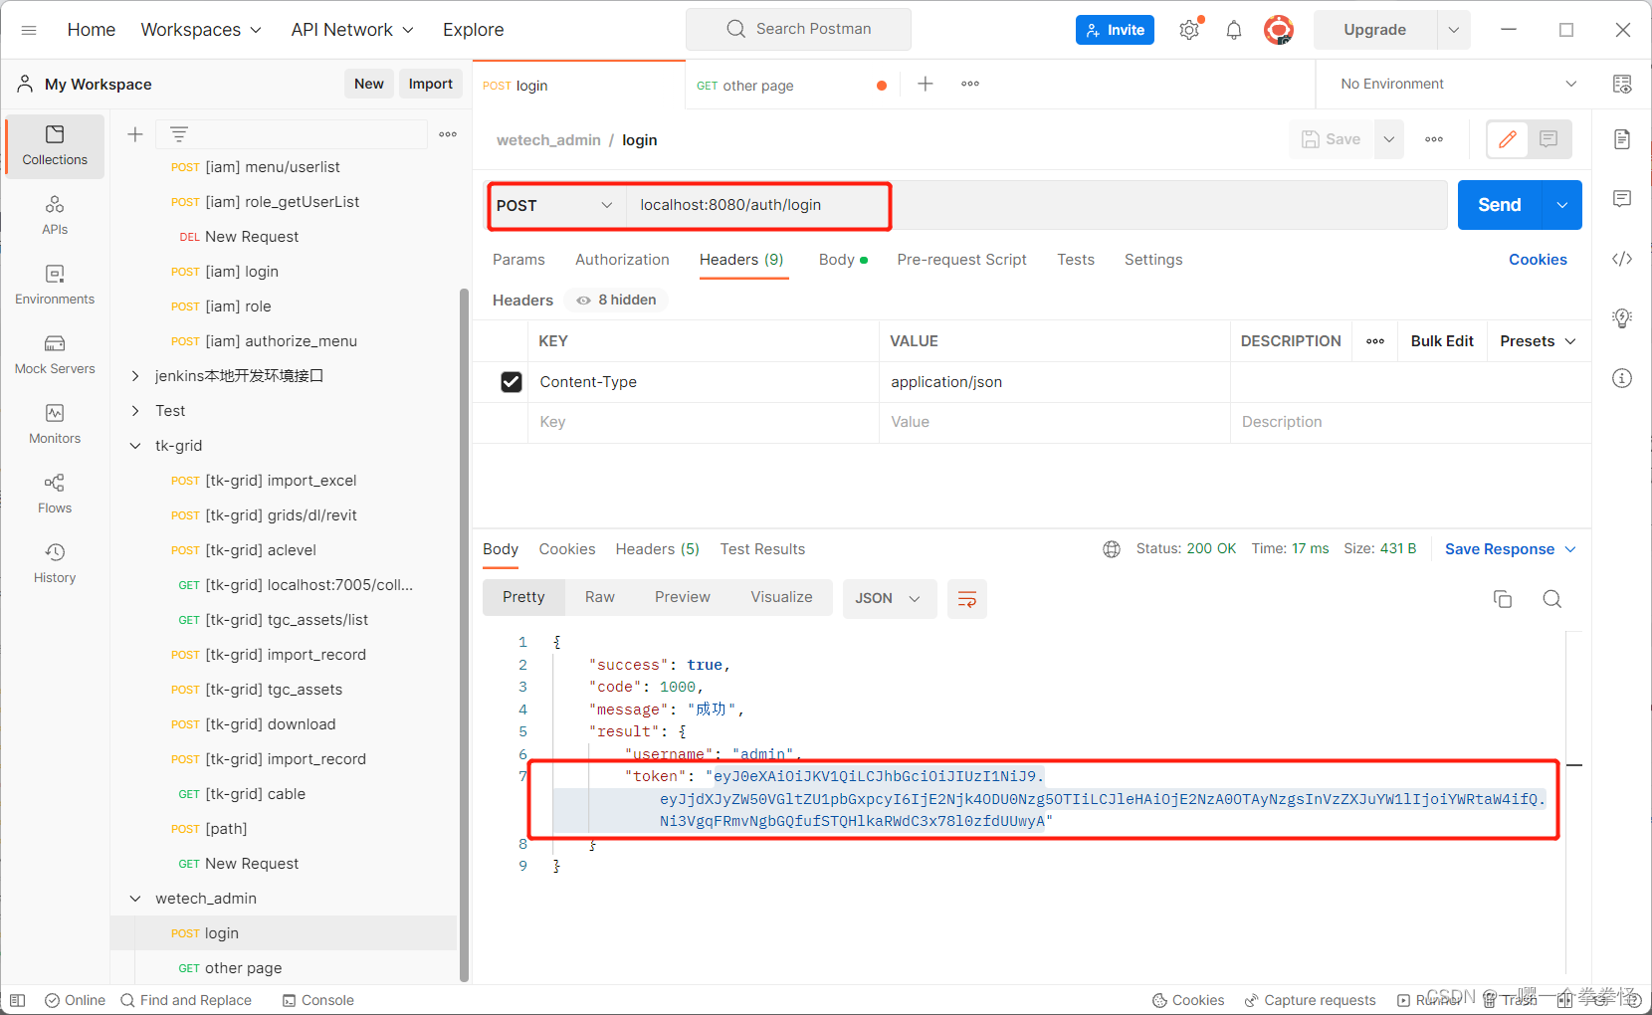The height and width of the screenshot is (1015, 1652).
Task: Click the empty header Key field
Action: [x=704, y=422]
